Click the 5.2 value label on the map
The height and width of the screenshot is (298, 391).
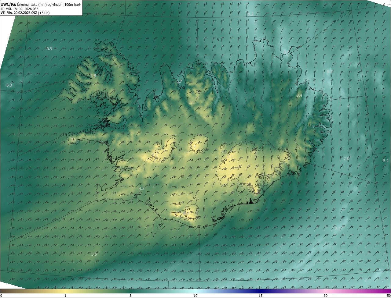(386, 161)
